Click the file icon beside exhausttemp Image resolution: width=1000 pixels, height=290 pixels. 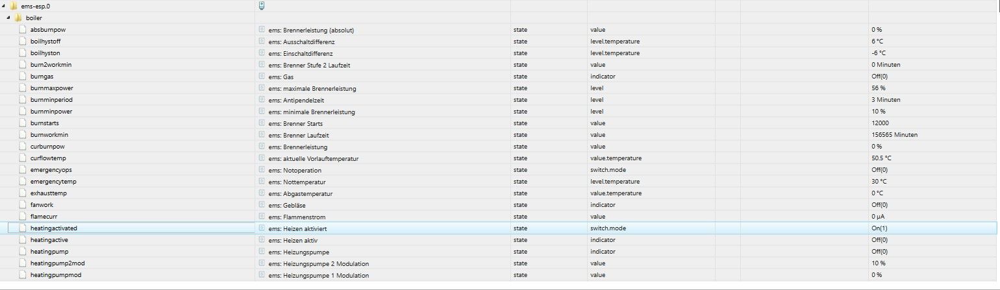[x=23, y=193]
